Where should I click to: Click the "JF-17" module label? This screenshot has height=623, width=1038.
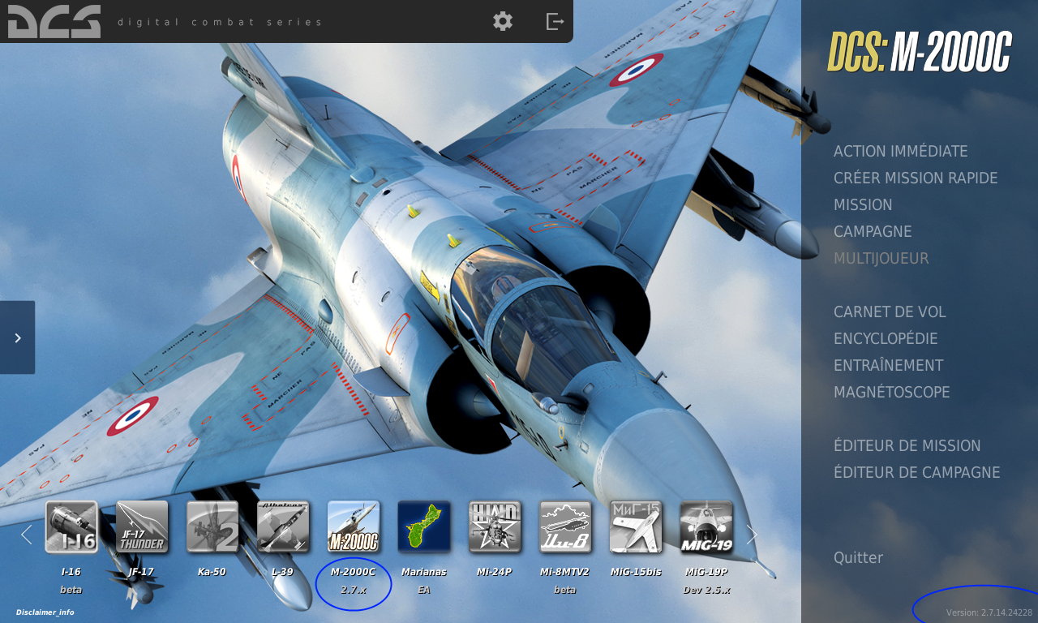tap(141, 572)
